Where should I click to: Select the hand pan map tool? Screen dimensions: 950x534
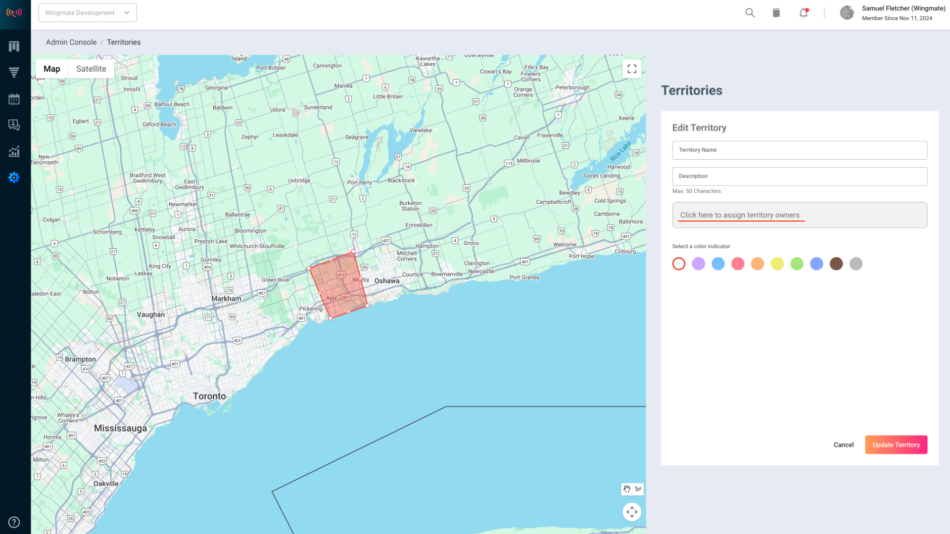[627, 489]
